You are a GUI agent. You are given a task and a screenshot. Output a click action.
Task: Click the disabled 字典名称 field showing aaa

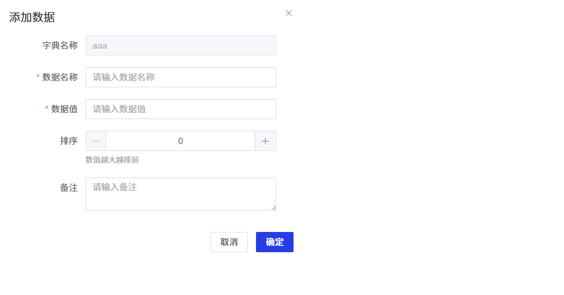click(x=180, y=45)
